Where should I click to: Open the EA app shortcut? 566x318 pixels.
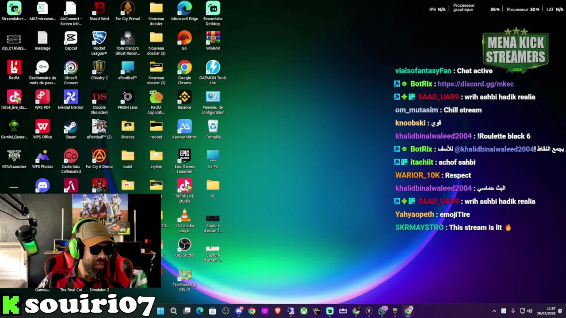[x=184, y=41]
